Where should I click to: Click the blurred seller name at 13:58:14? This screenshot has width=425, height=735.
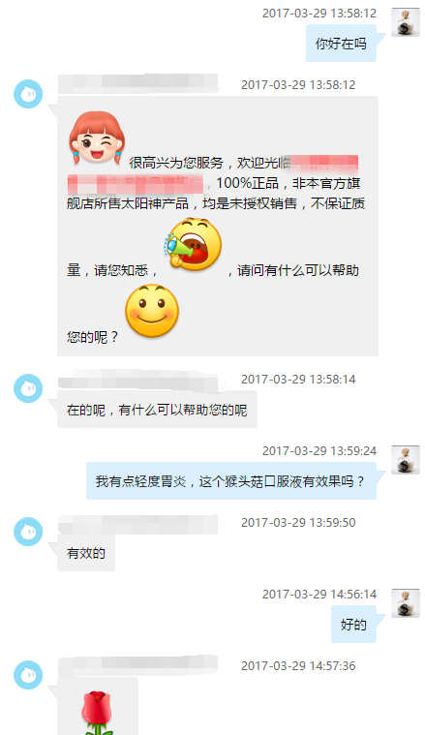pyautogui.click(x=137, y=380)
